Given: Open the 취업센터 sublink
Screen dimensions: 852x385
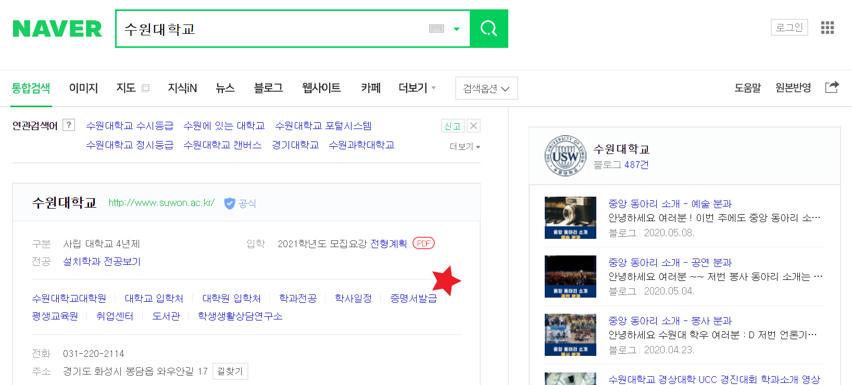Looking at the screenshot, I should click(x=115, y=316).
